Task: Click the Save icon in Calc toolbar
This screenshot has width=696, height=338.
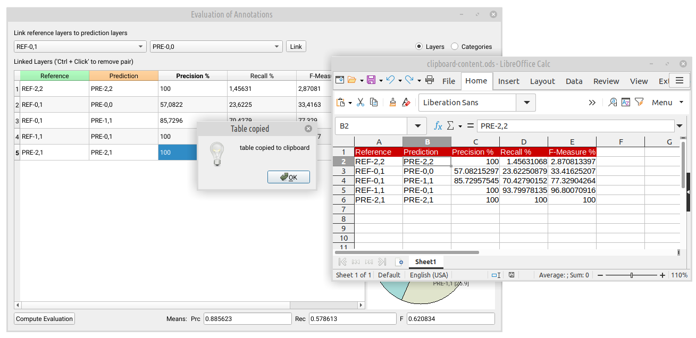Action: click(x=371, y=80)
